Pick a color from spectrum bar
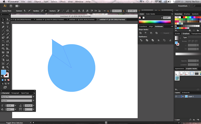The image size is (201, 124). point(155,22)
